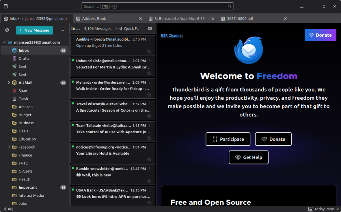Open folder pane options ellipsis menu
Viewport: 341px width, 212px height.
tap(62, 30)
